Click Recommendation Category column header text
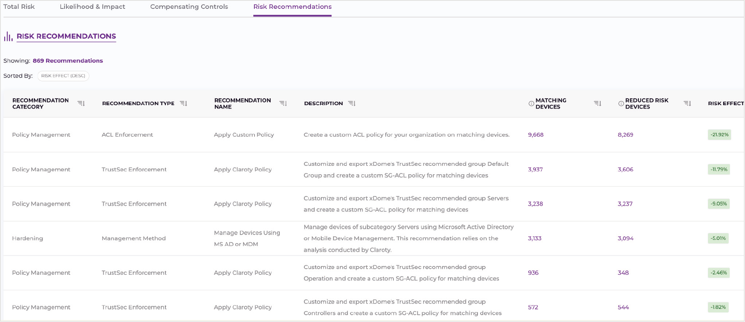 point(41,104)
